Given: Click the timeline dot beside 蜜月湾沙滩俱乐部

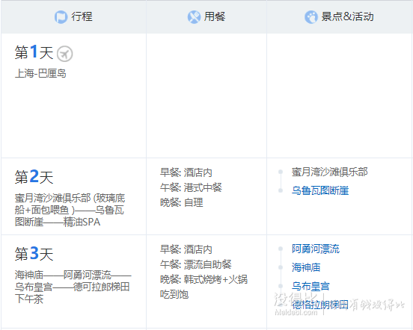Looking at the screenshot, I should click(x=281, y=172).
